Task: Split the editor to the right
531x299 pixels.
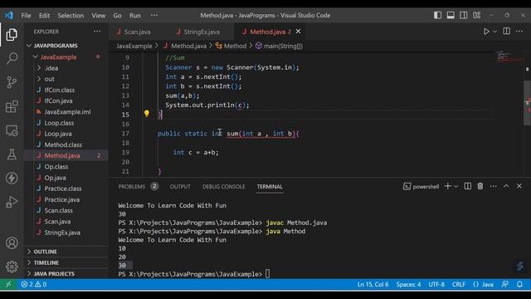Action: point(507,32)
